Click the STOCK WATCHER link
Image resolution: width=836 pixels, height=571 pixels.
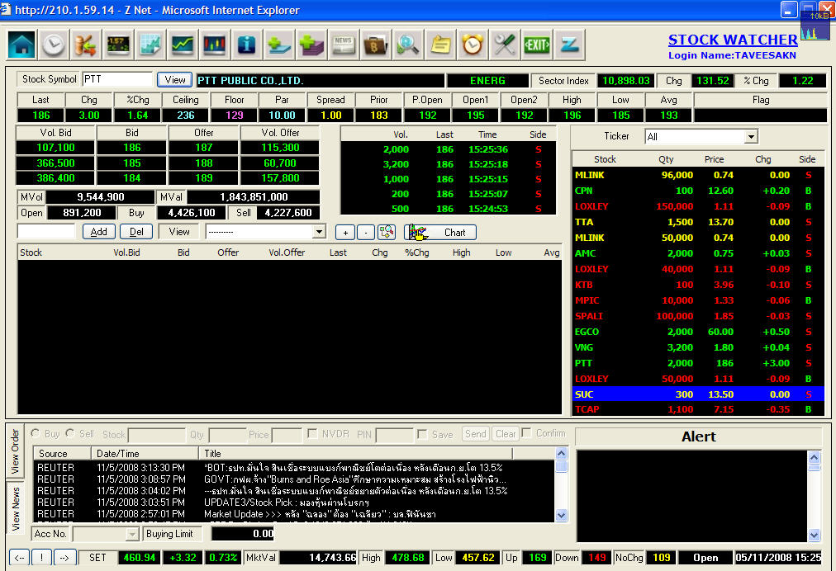coord(733,40)
